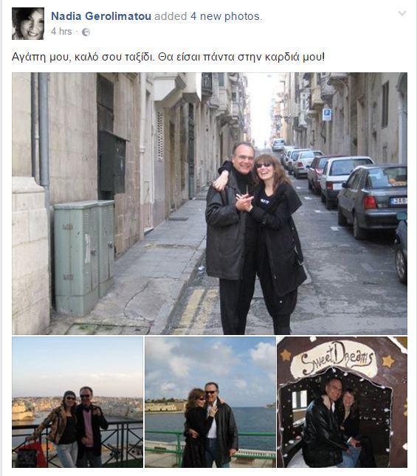
Task: Click the 'Sweet Dreams' sign in last photo
Action: pos(334,359)
